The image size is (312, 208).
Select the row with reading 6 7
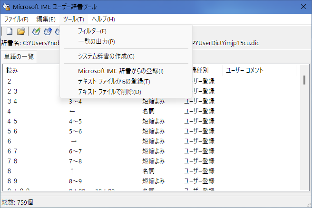(x=152, y=151)
